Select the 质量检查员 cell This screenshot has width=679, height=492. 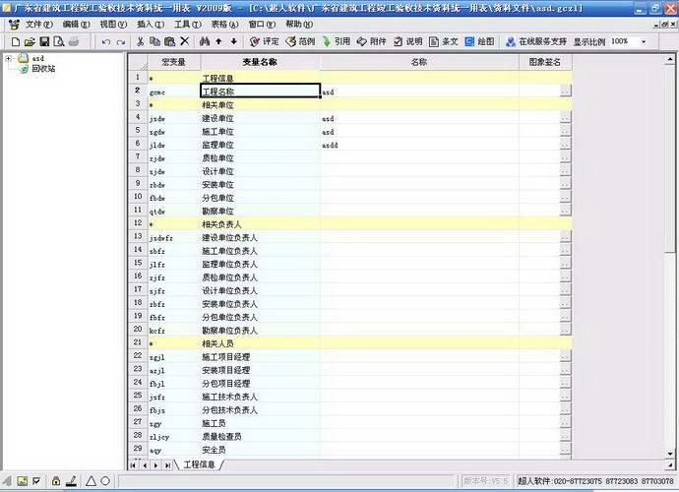(260, 436)
